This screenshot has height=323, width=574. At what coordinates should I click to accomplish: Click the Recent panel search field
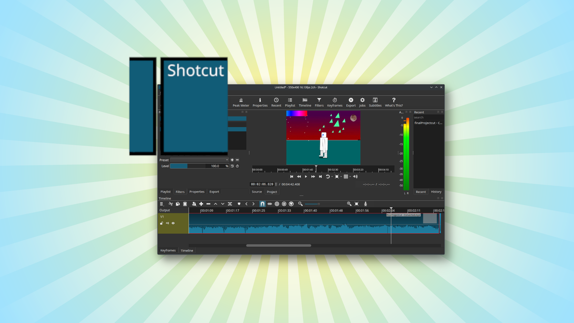point(429,117)
